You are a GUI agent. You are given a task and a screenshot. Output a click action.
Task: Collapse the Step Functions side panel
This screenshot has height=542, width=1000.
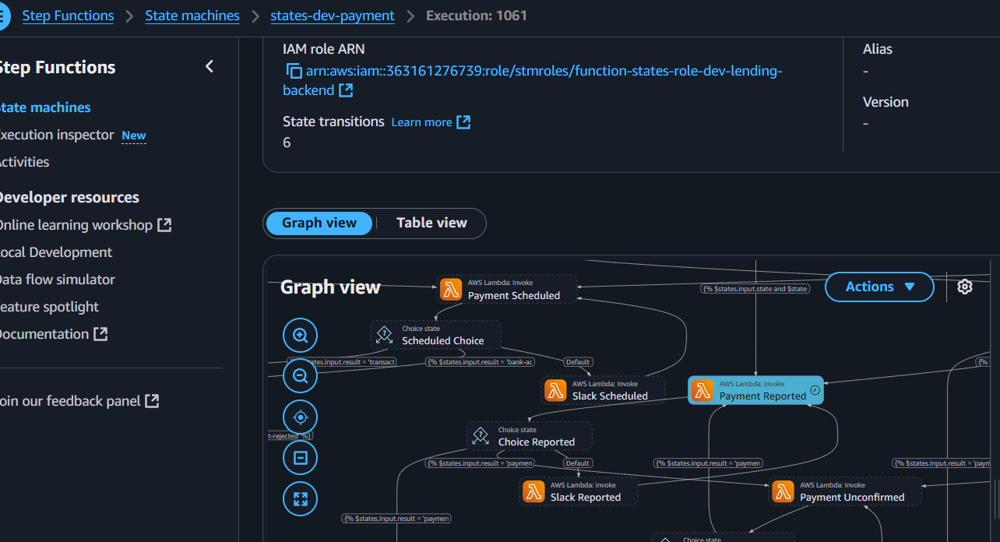pos(209,67)
